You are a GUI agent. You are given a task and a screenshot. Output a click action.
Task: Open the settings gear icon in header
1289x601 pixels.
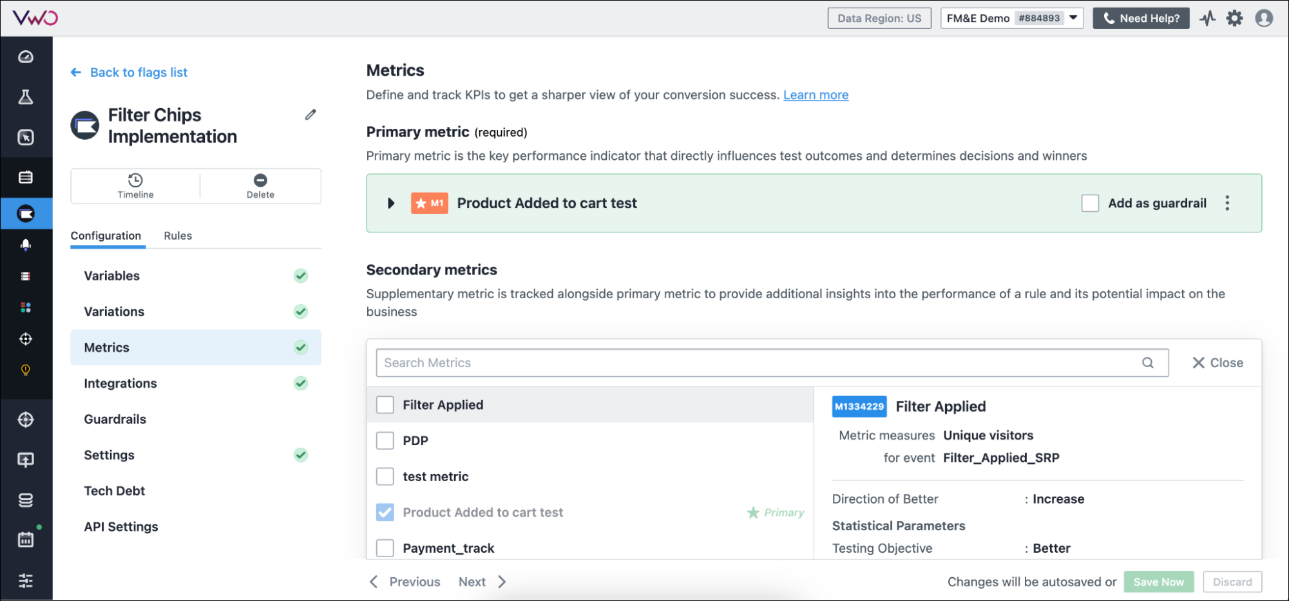(x=1235, y=18)
